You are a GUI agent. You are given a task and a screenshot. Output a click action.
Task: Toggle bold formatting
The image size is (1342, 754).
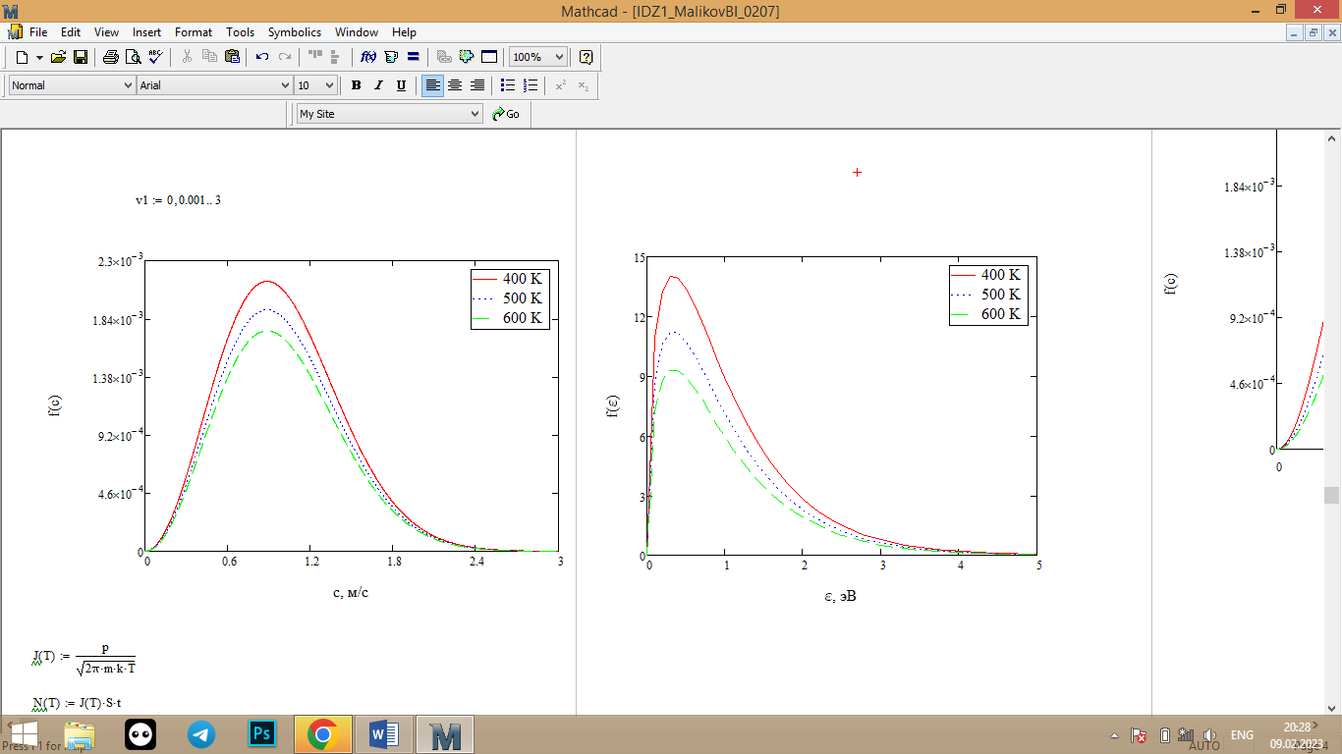(x=357, y=85)
